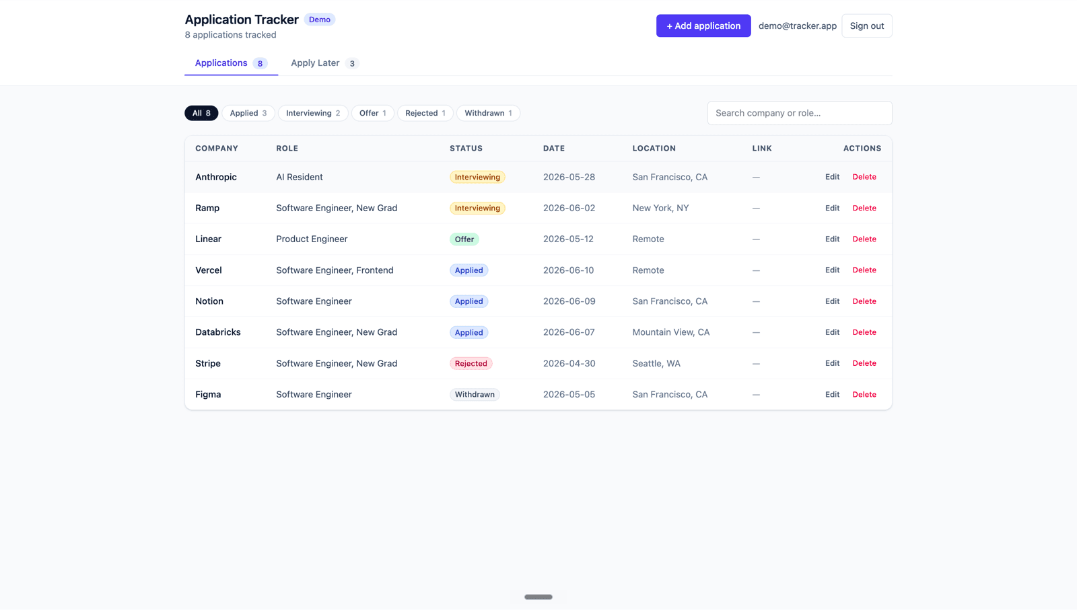
Task: Open the Apply Later tab
Action: click(325, 63)
